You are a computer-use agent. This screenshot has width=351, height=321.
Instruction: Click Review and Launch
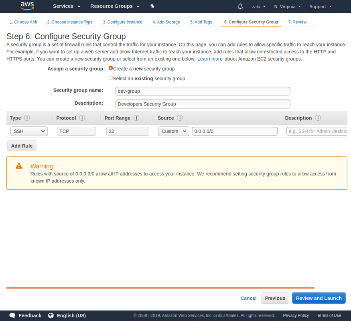click(319, 298)
